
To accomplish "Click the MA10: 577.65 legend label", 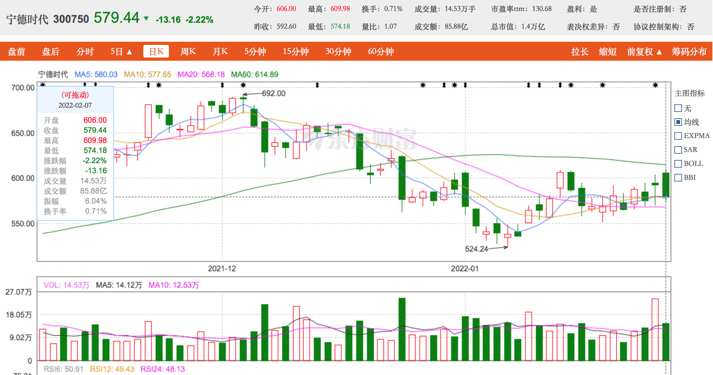I will (x=147, y=74).
